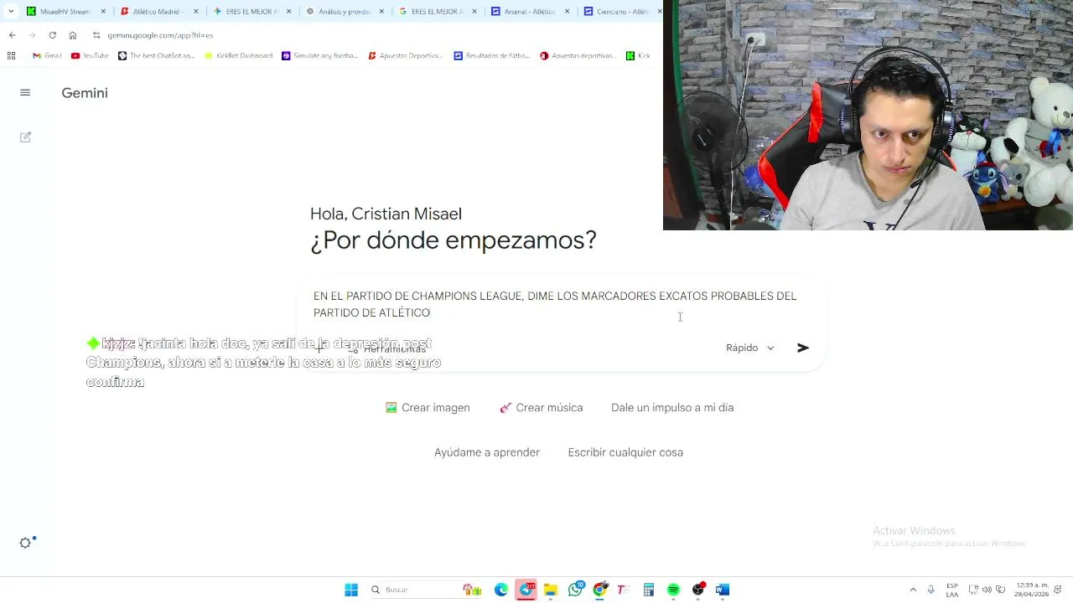Screen dimensions: 1073x603
Task: Open the Simulate any footba... bookmark
Action: [x=320, y=56]
